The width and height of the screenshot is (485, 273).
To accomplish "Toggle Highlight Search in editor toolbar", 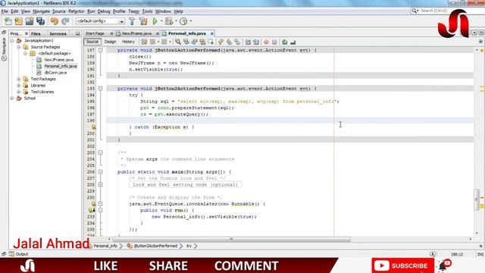I will tap(202, 42).
